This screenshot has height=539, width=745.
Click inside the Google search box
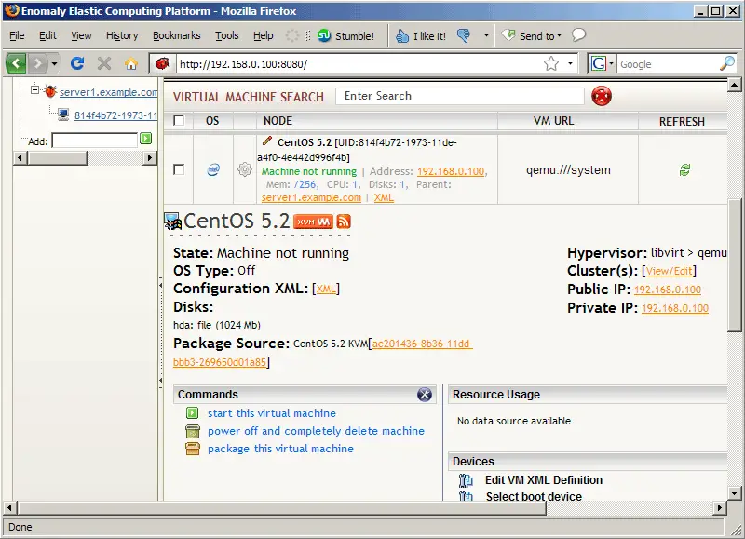coord(668,63)
